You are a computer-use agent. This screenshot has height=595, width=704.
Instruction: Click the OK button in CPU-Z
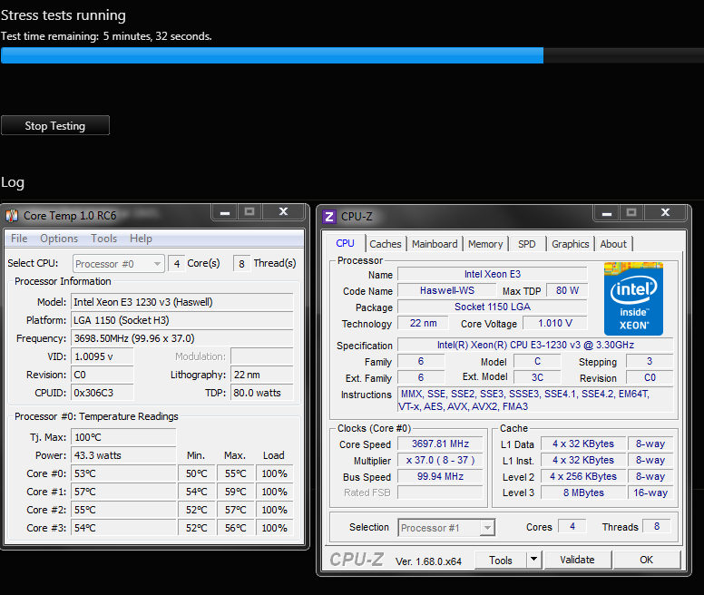pyautogui.click(x=647, y=560)
